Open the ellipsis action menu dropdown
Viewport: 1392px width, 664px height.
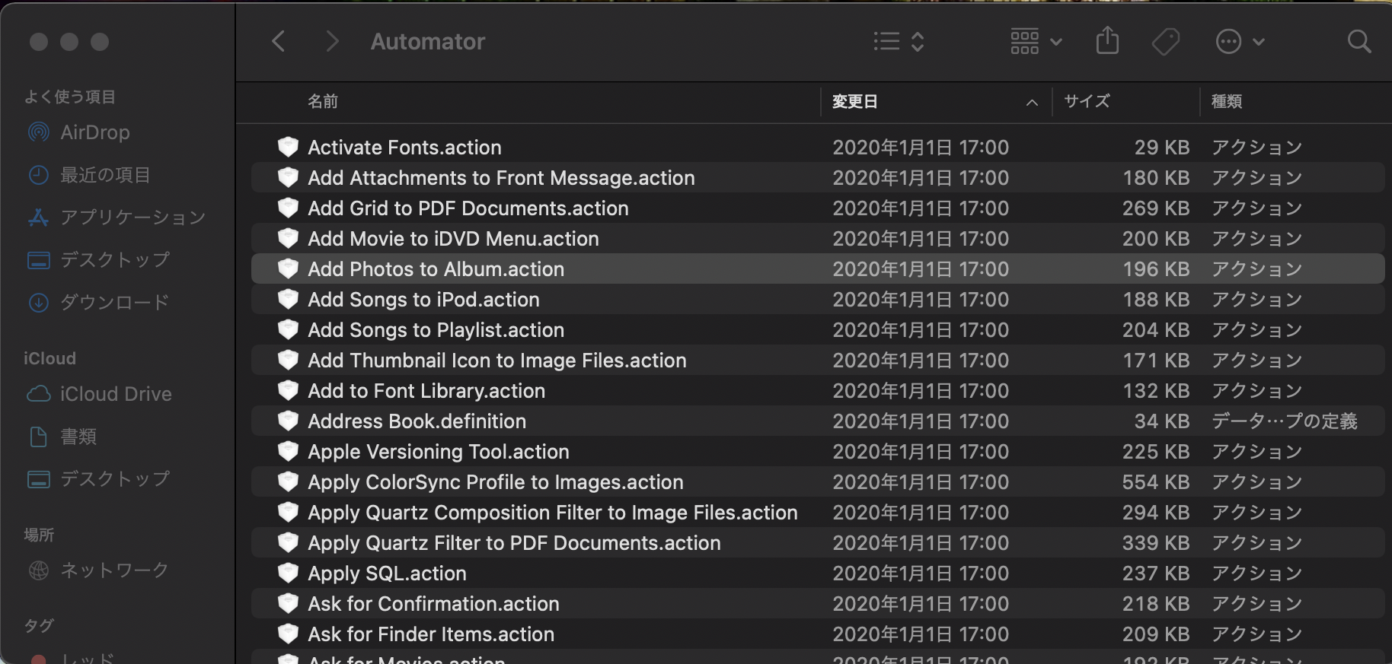click(x=1240, y=41)
